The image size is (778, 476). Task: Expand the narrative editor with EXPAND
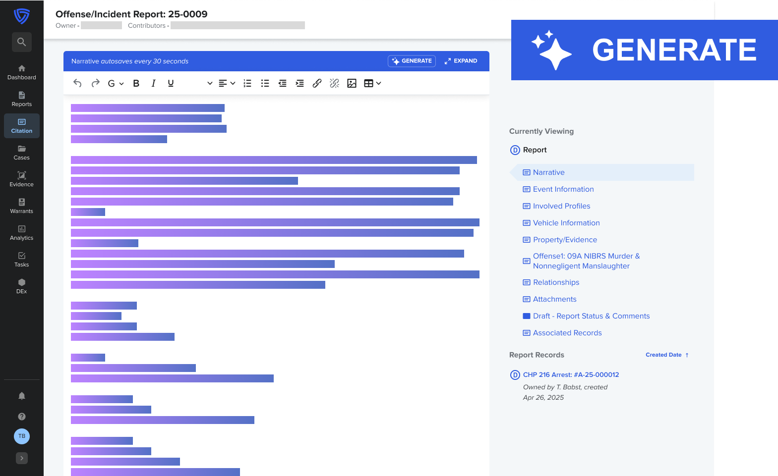point(461,61)
